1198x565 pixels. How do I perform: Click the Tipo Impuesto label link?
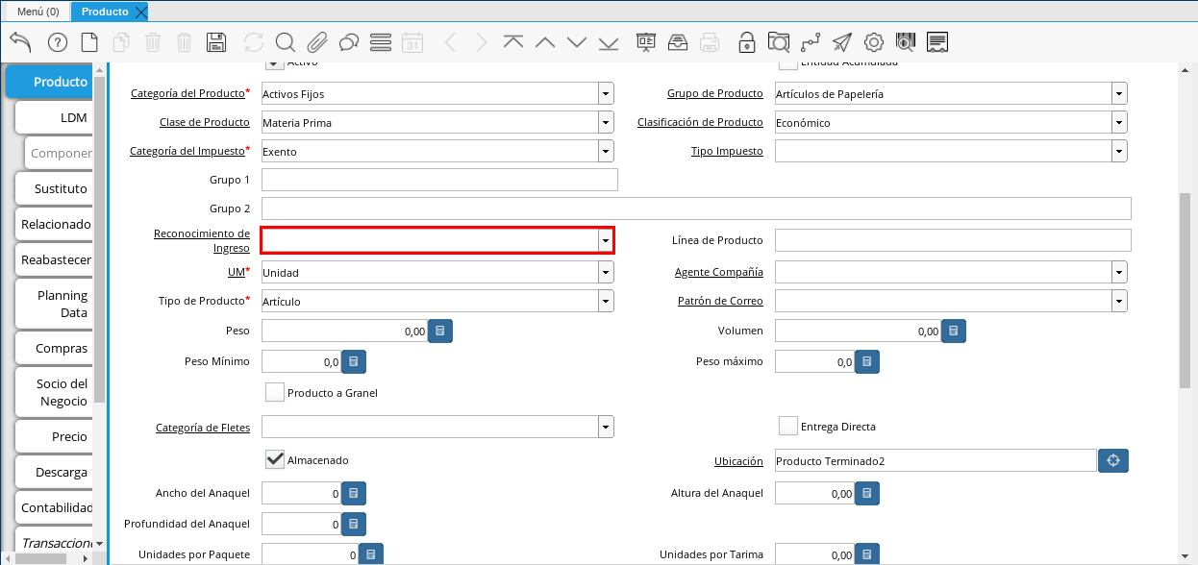(x=727, y=152)
